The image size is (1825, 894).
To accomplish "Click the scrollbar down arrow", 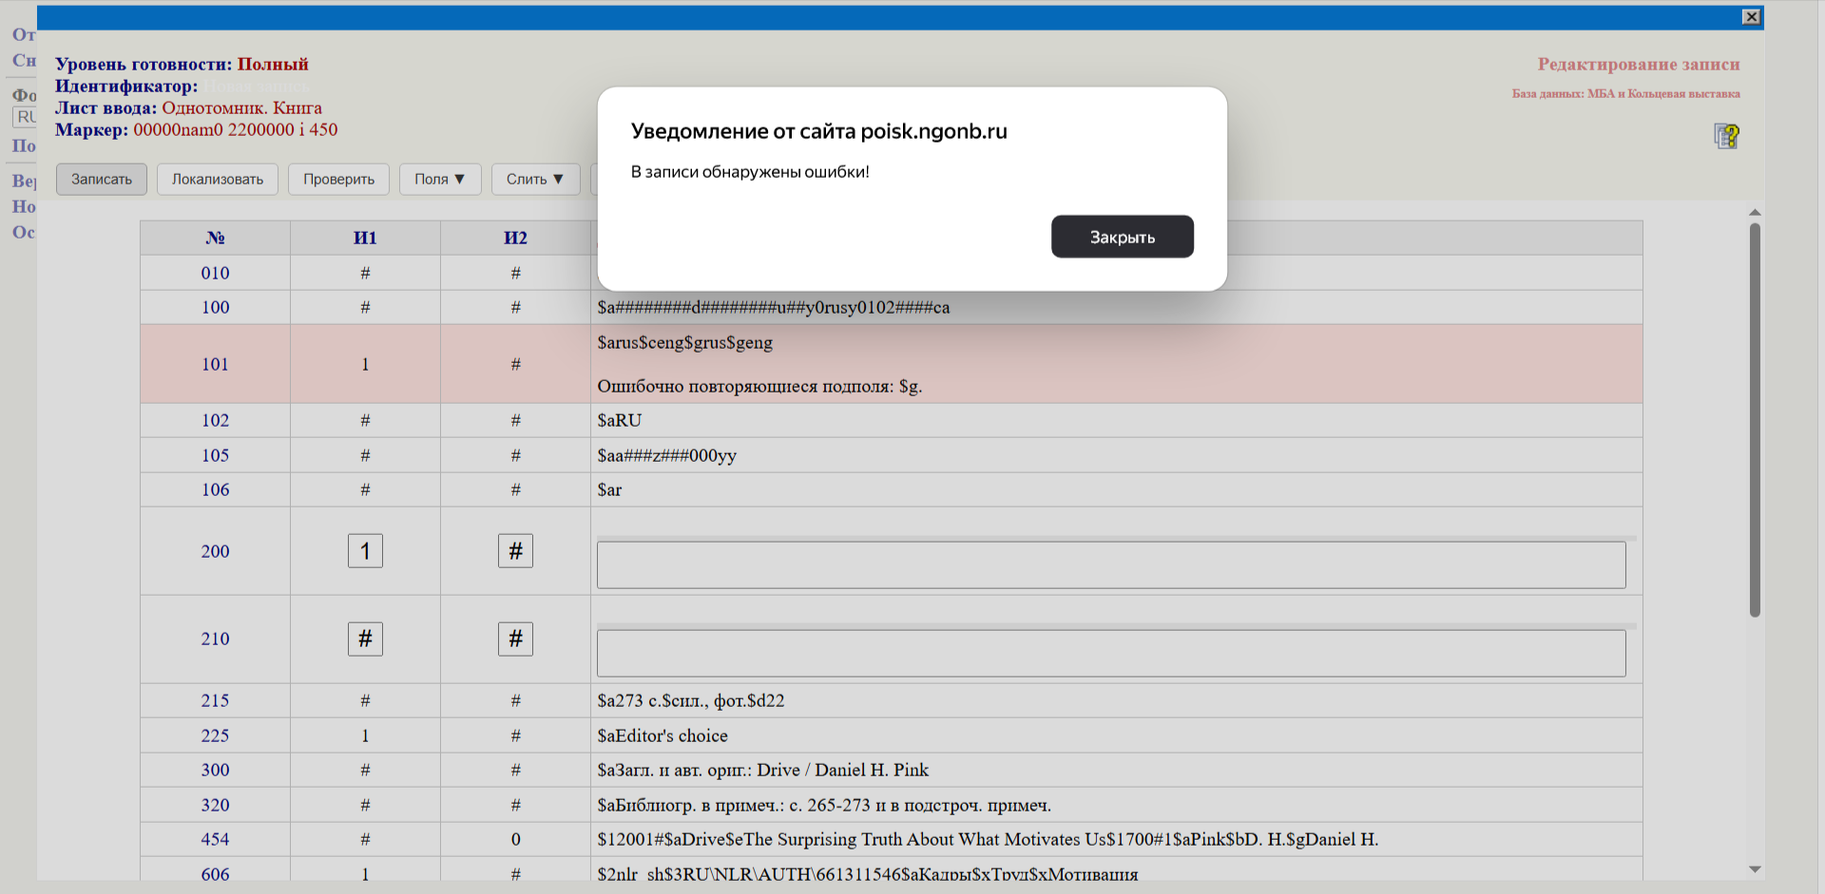I will click(x=1755, y=869).
